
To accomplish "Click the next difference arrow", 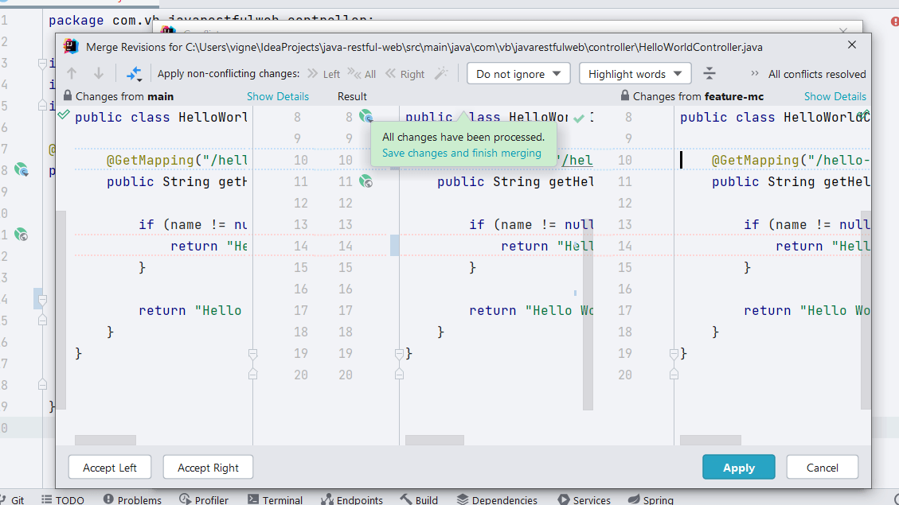I will click(98, 73).
